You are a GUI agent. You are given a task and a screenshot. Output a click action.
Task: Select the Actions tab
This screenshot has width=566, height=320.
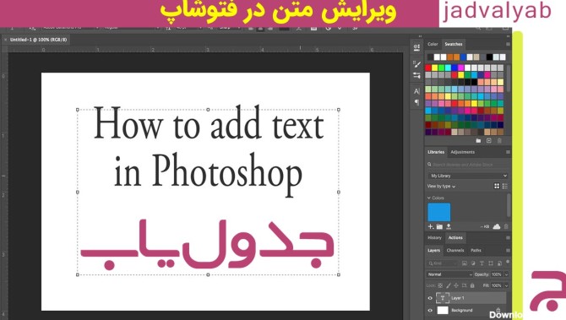pyautogui.click(x=455, y=238)
